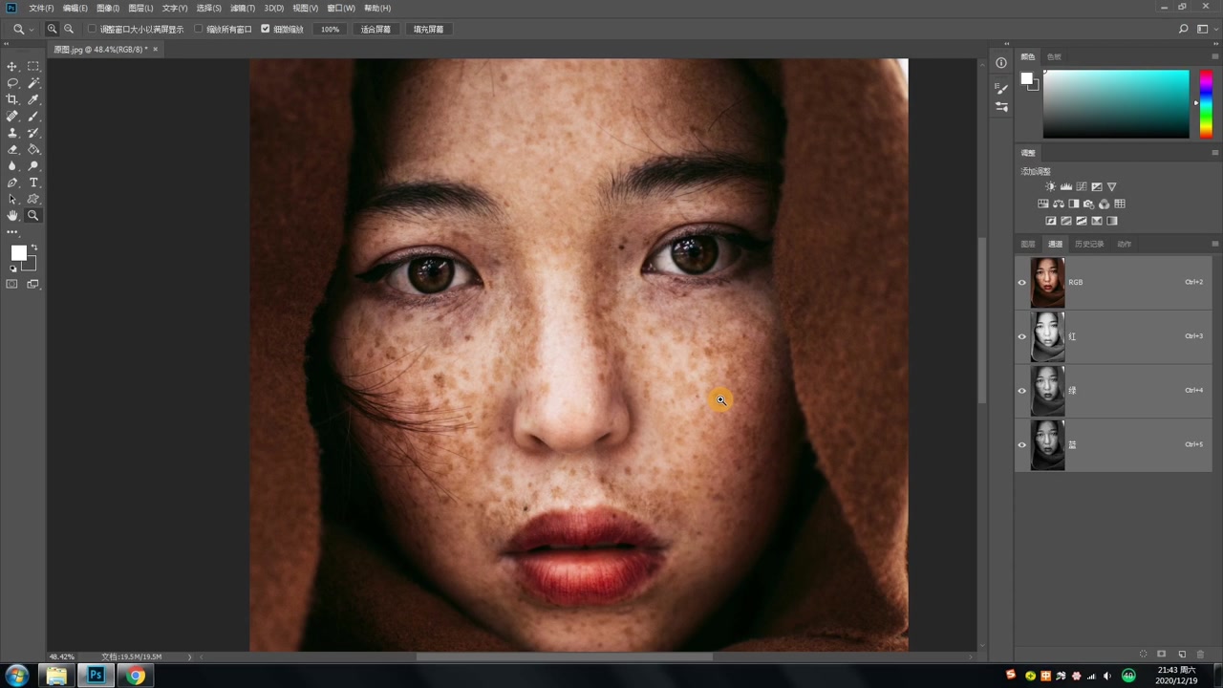Toggle Quick Mask mode
The width and height of the screenshot is (1223, 688).
click(12, 284)
